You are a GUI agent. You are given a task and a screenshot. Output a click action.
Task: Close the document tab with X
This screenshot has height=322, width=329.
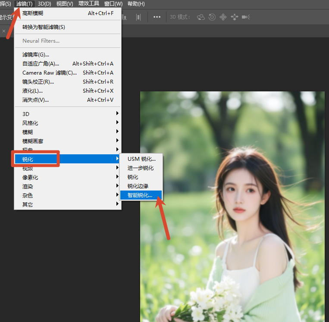[x=4, y=31]
